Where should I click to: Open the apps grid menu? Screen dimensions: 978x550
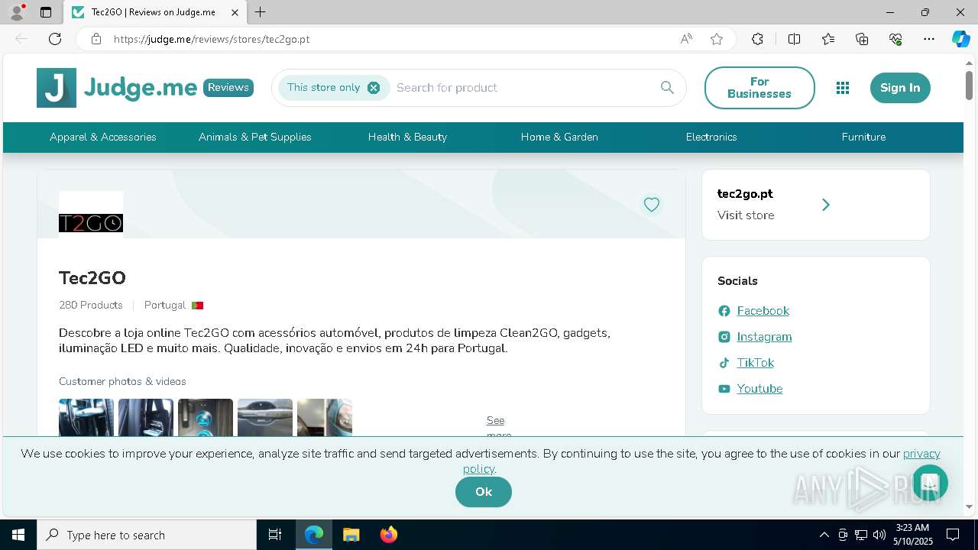(x=843, y=88)
